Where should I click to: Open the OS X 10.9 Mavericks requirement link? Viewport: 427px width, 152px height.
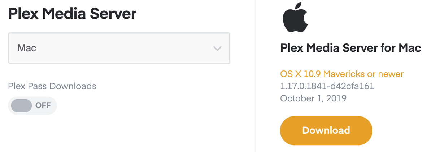click(x=341, y=74)
